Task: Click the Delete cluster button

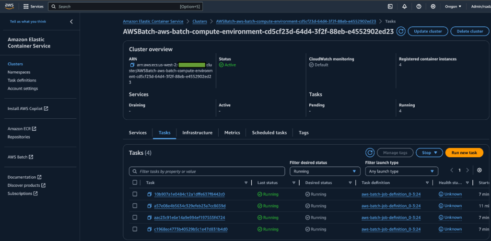Action: [470, 31]
